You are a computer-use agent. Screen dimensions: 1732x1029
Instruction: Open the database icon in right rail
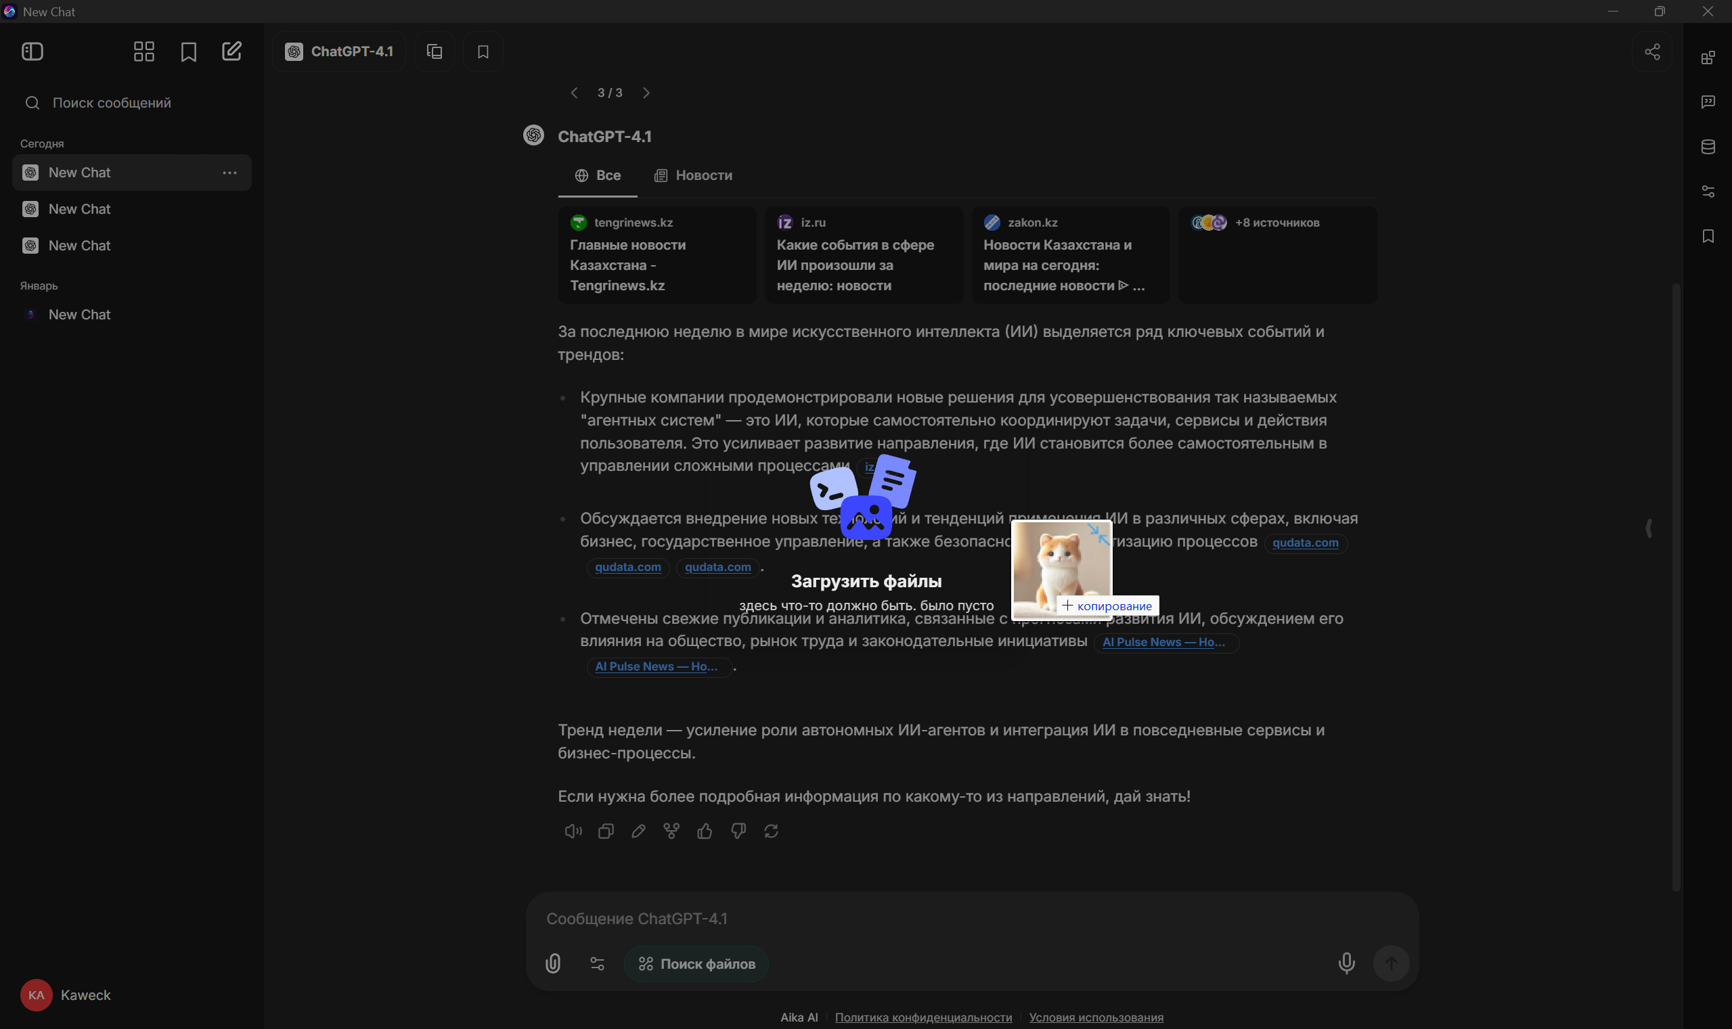[x=1708, y=147]
